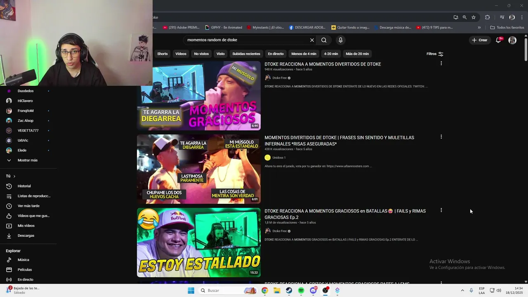Image resolution: width=528 pixels, height=297 pixels.
Task: Open FranqitoM subscription channel
Action: pyautogui.click(x=26, y=111)
